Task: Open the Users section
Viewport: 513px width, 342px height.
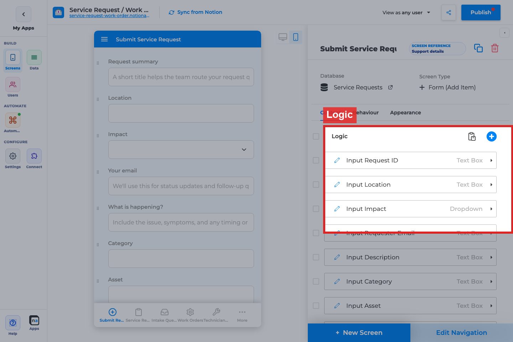Action: coord(13,87)
